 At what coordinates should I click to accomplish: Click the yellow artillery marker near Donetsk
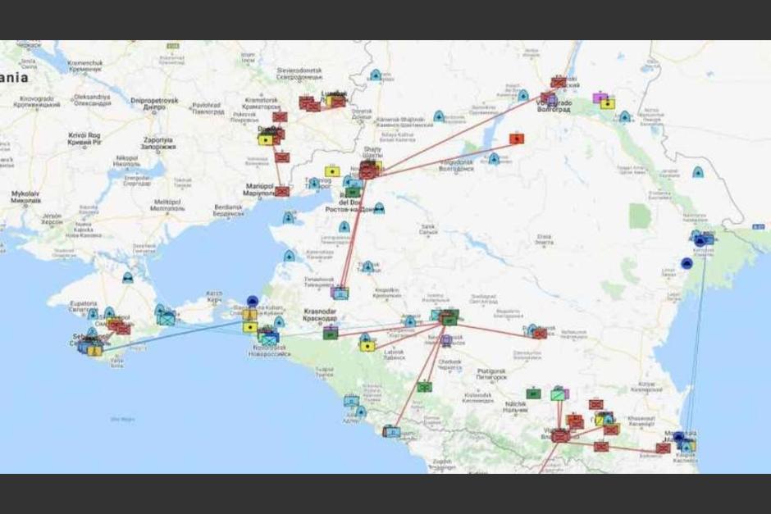[x=266, y=140]
